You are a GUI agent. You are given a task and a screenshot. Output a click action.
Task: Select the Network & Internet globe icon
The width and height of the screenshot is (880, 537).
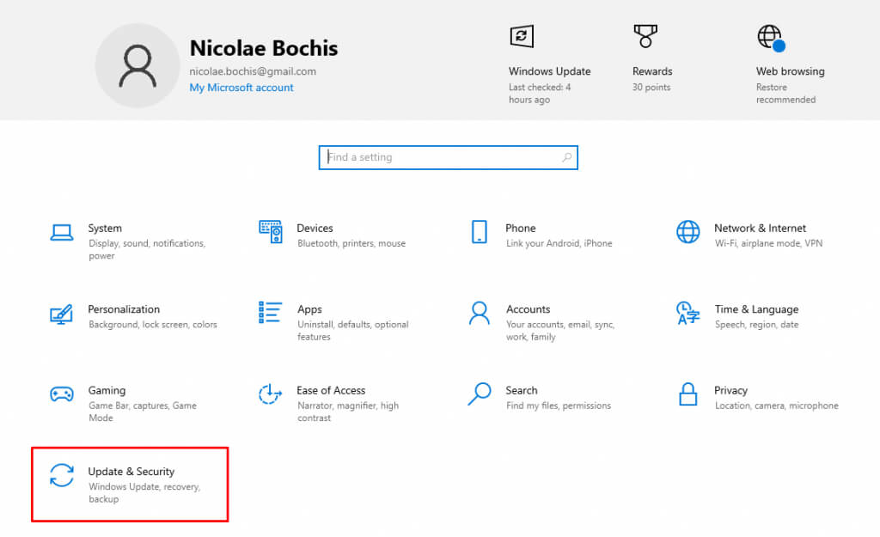point(687,232)
